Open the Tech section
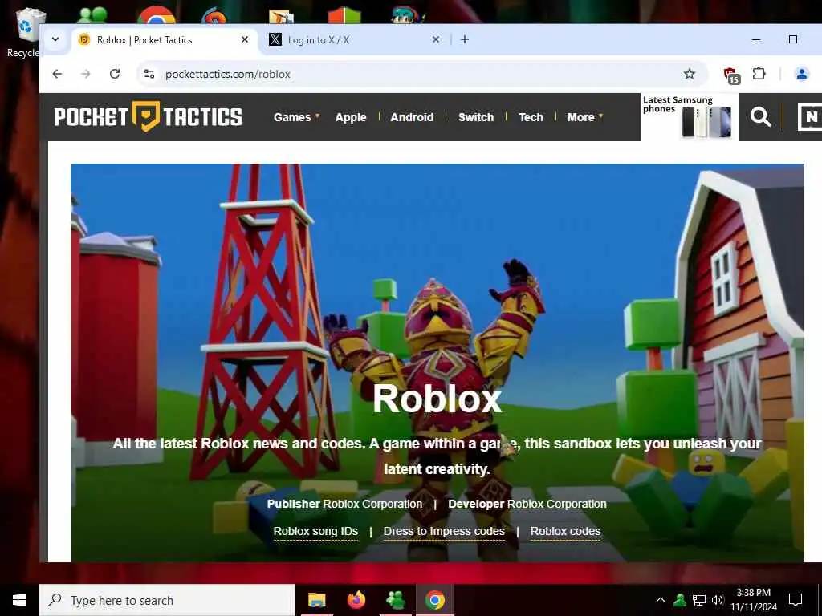This screenshot has height=616, width=822. (531, 117)
